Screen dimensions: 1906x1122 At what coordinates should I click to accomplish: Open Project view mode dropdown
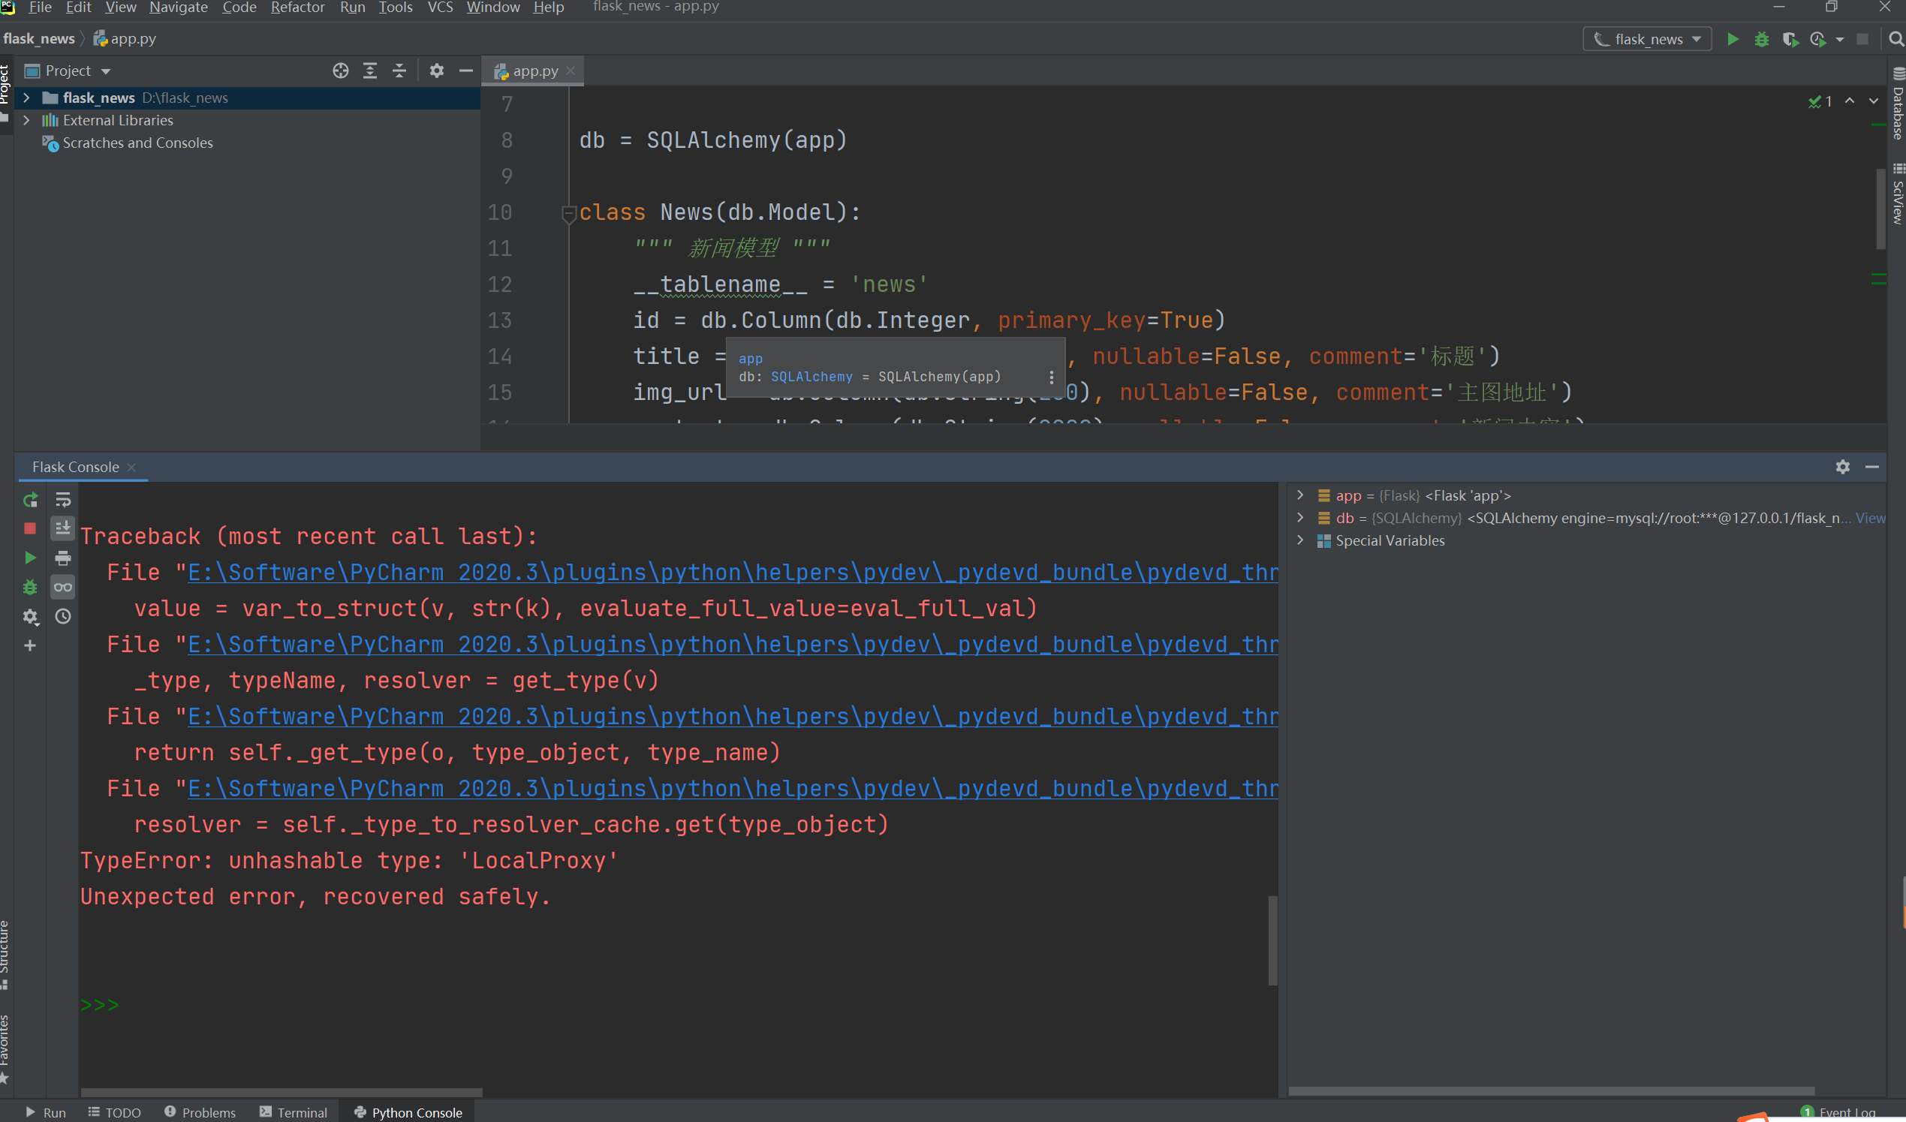(x=105, y=71)
